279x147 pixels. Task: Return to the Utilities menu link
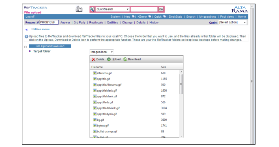tap(41, 29)
